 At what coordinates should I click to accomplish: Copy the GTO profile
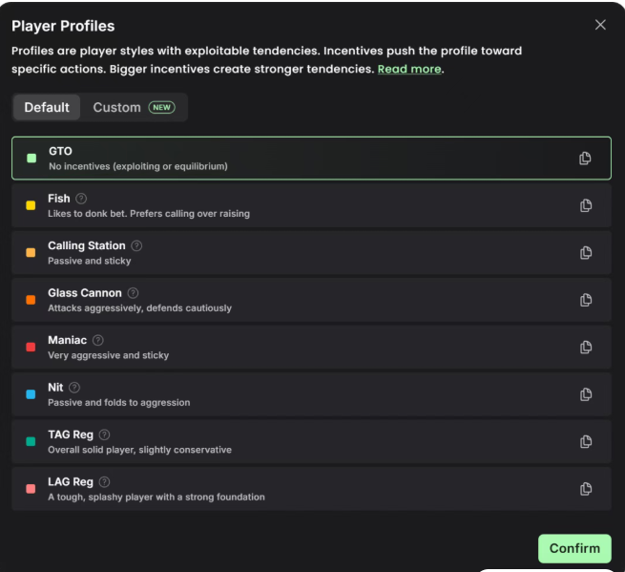pos(585,159)
